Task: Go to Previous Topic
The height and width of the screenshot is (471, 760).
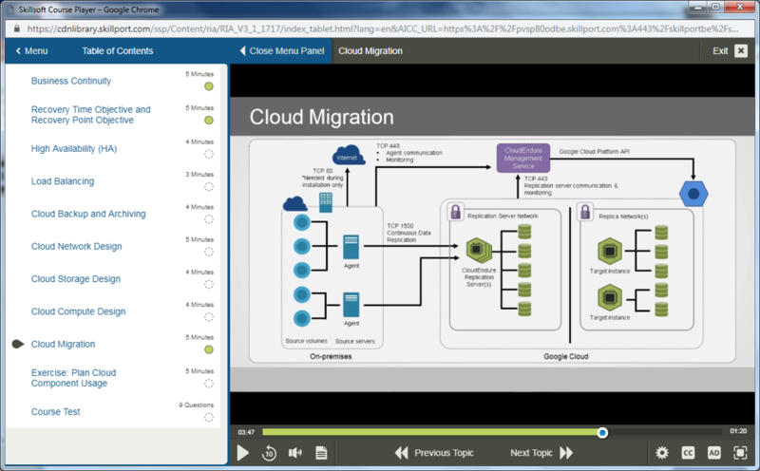Action: tap(434, 453)
